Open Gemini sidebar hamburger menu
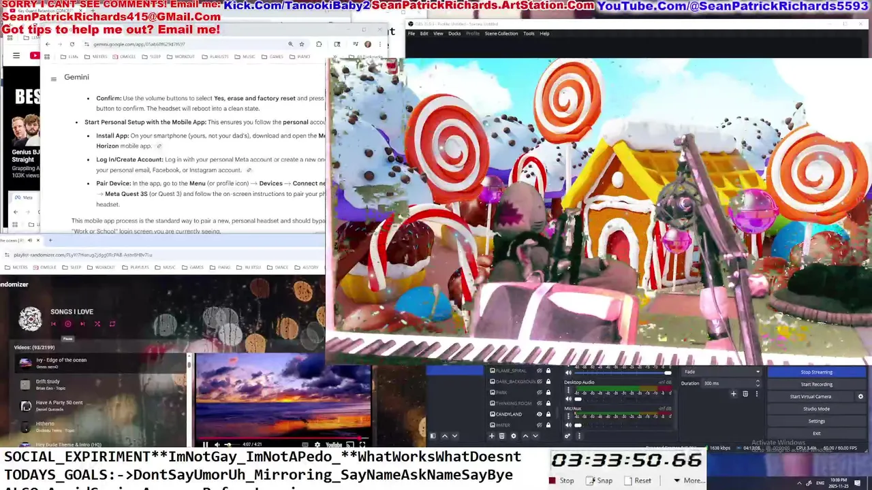This screenshot has height=490, width=872. pos(53,78)
